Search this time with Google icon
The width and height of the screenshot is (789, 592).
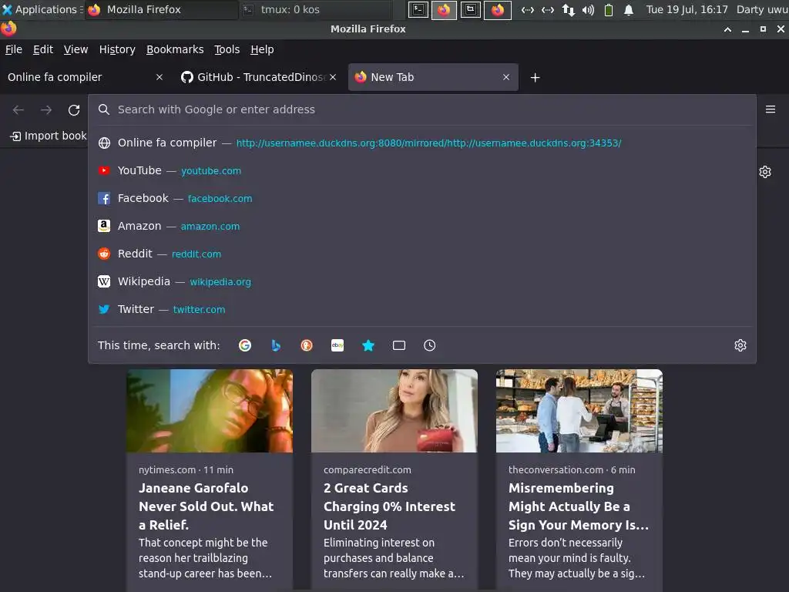(x=244, y=345)
